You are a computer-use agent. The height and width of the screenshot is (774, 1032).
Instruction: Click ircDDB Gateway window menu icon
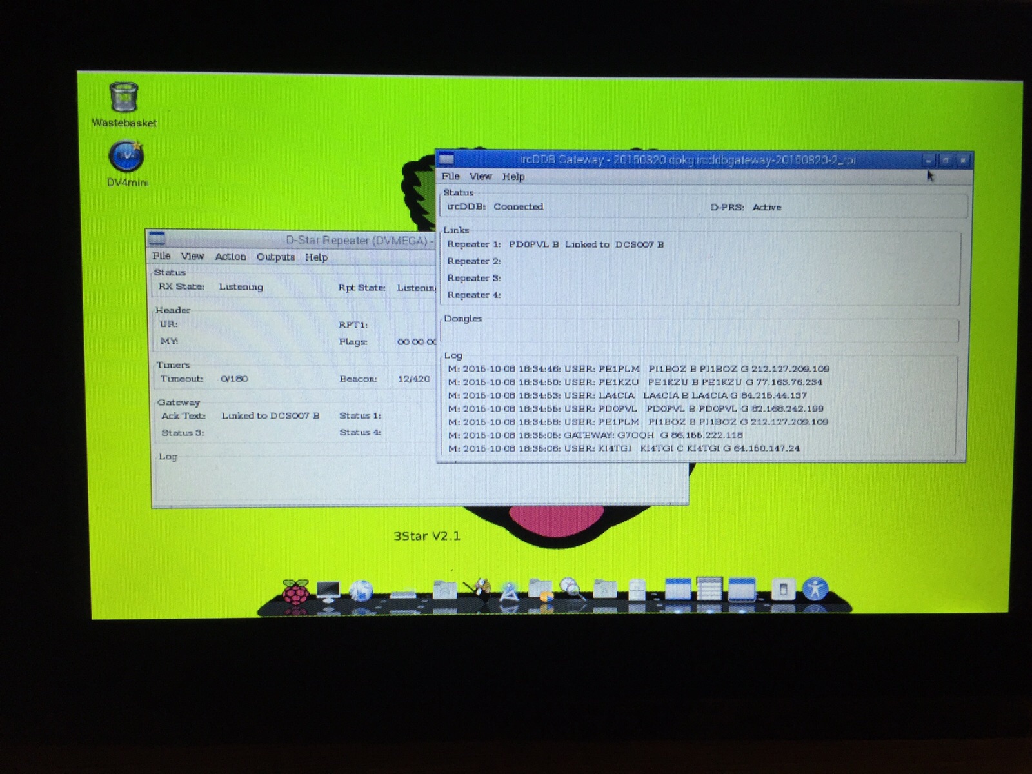(446, 159)
